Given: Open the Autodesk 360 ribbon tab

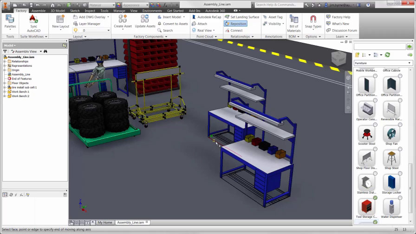Looking at the screenshot, I should coord(215,11).
